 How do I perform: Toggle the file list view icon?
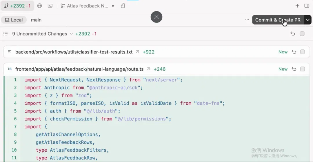click(x=6, y=34)
